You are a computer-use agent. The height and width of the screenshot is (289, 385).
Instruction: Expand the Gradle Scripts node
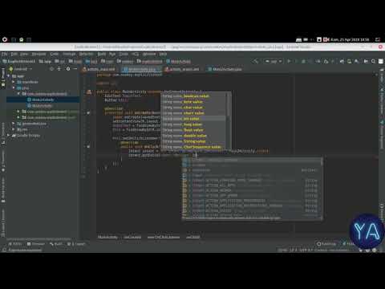[x=9, y=136]
